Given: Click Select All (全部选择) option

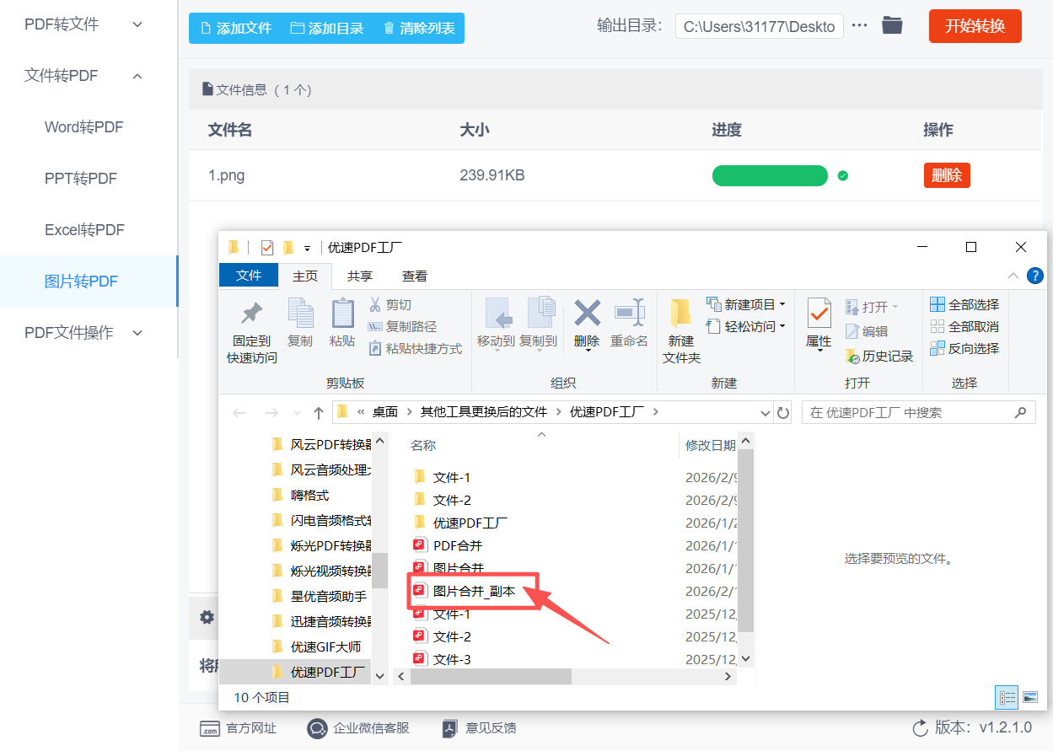Looking at the screenshot, I should click(964, 304).
